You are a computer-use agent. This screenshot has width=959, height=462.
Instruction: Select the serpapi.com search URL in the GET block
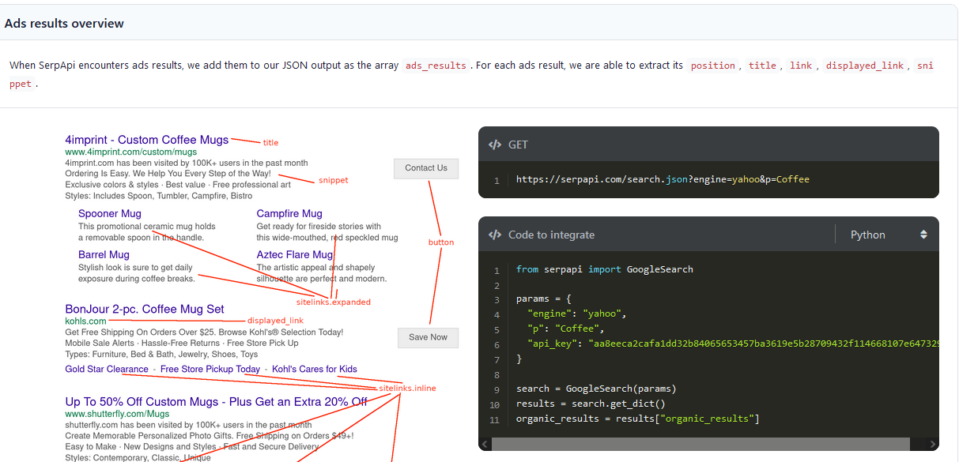[663, 179]
